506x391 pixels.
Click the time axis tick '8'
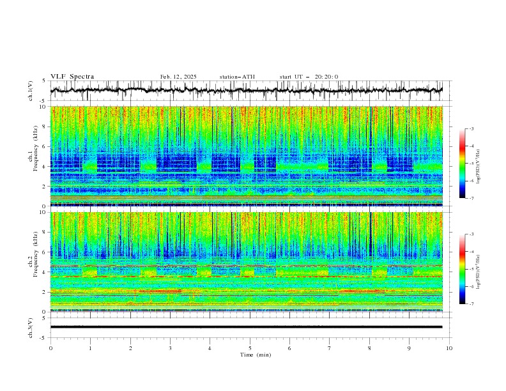pyautogui.click(x=369, y=348)
